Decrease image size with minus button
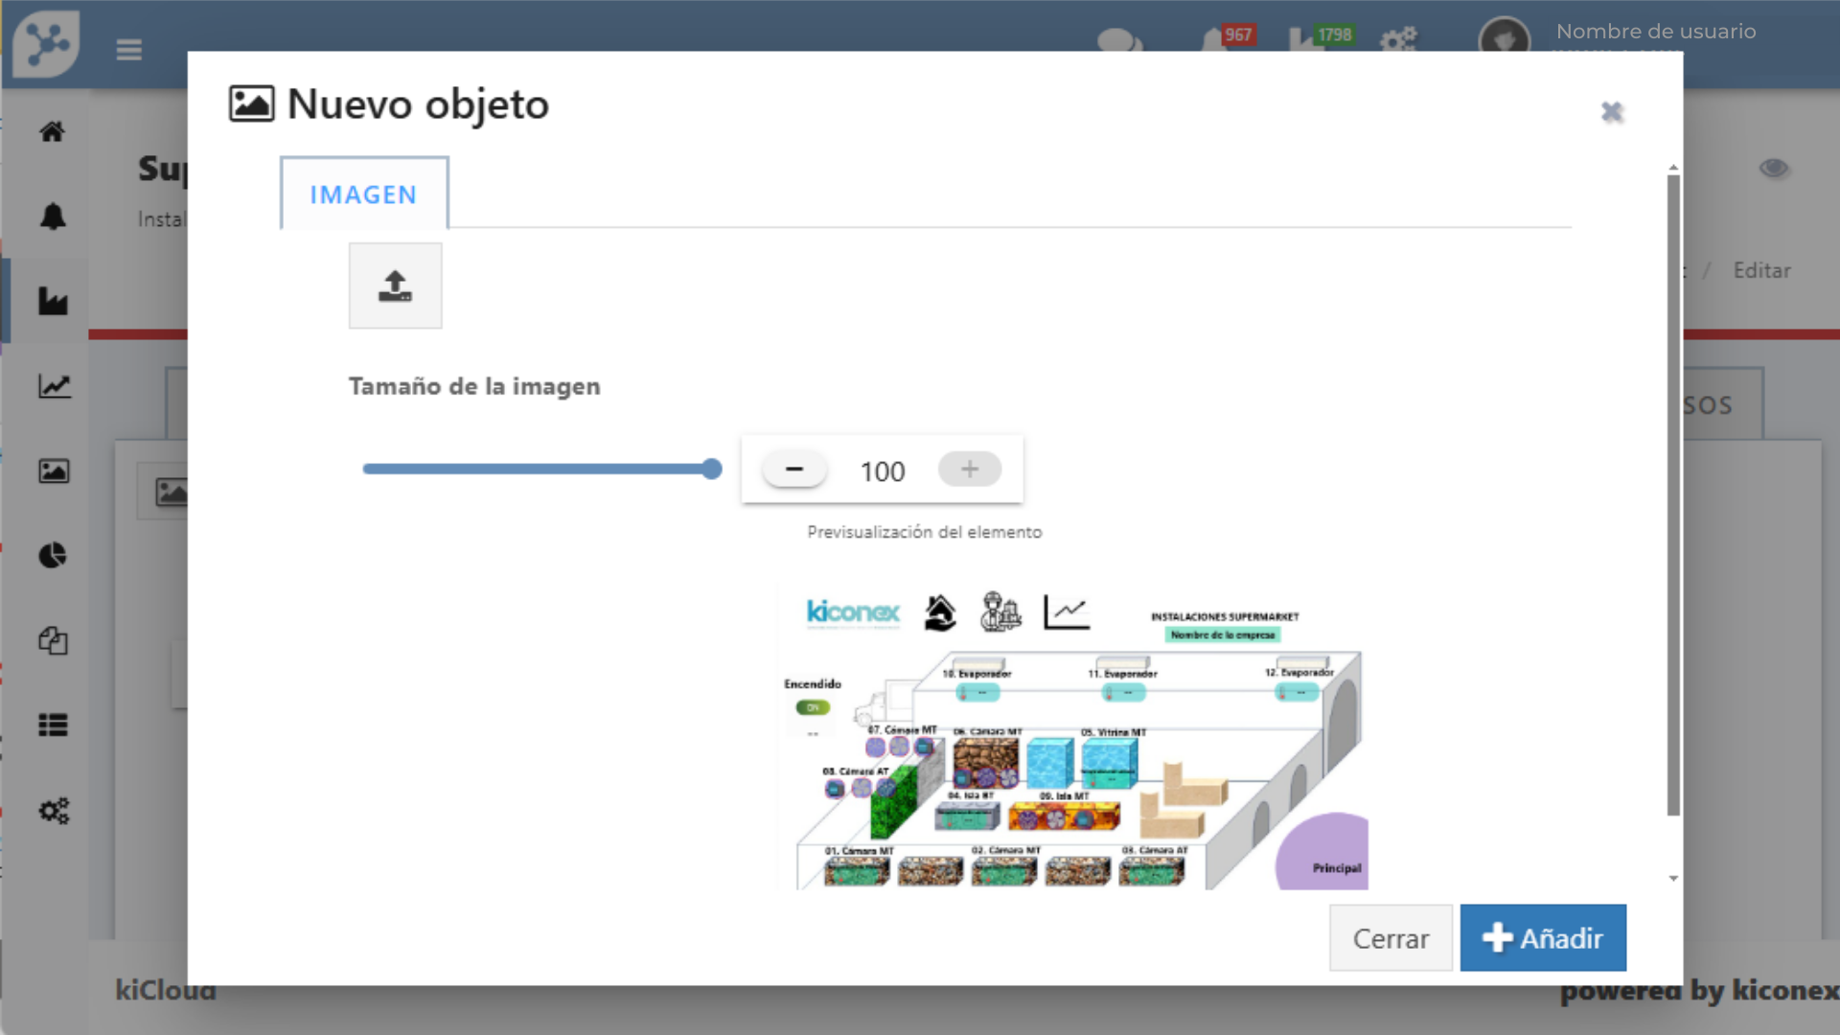The height and width of the screenshot is (1035, 1840). (x=793, y=470)
